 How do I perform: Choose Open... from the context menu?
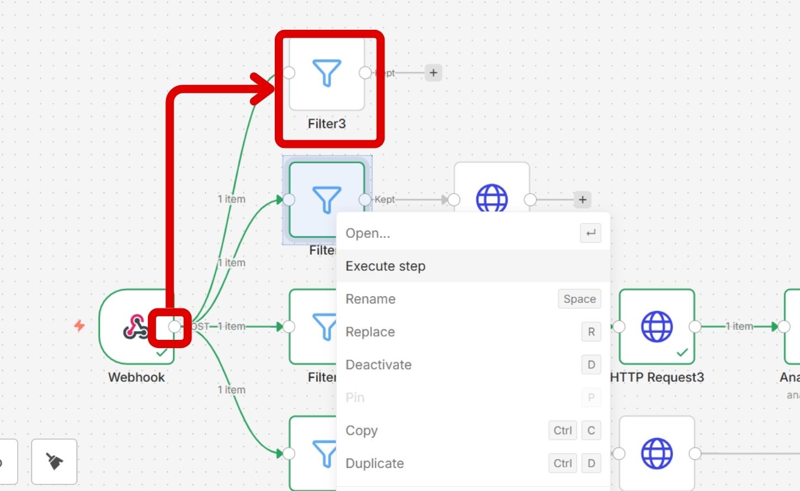click(x=368, y=233)
